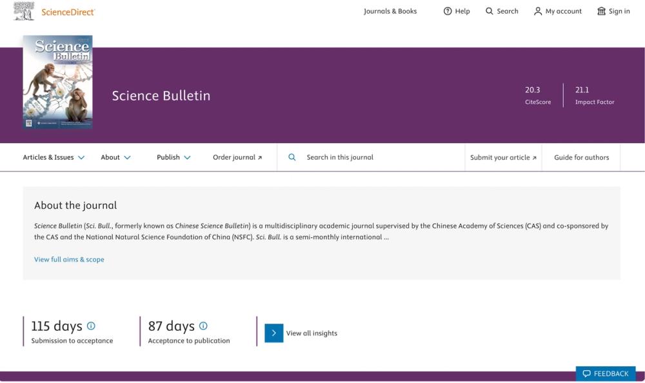Image resolution: width=645 pixels, height=383 pixels.
Task: Click the Submission to acceptance label
Action: tap(72, 340)
